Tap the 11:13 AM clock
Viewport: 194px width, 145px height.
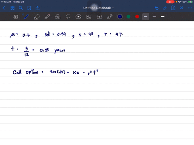coord(6,2)
